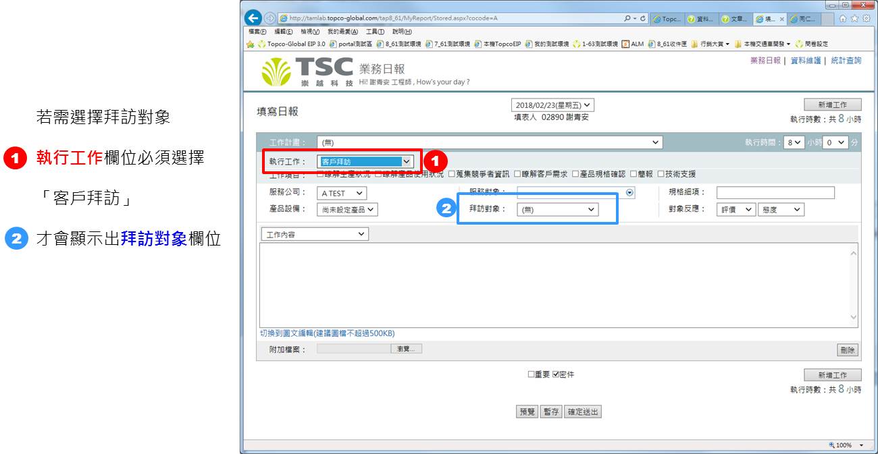This screenshot has height=454, width=878.
Task: Click the browser back arrow button
Action: coord(253,18)
